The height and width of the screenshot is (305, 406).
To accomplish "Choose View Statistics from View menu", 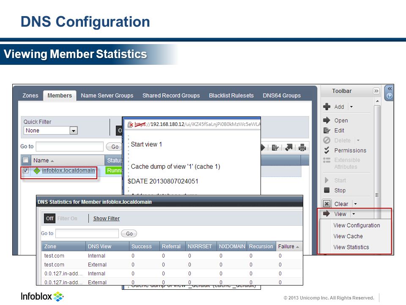I will [x=351, y=247].
